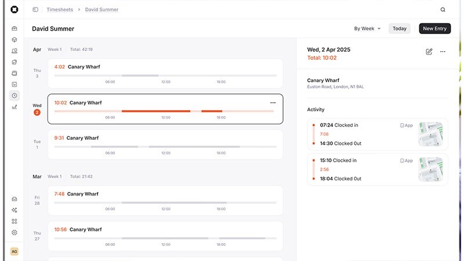The image size is (464, 261).
Task: Click the timeline bar on the 4:02 entry
Action: tap(165, 75)
